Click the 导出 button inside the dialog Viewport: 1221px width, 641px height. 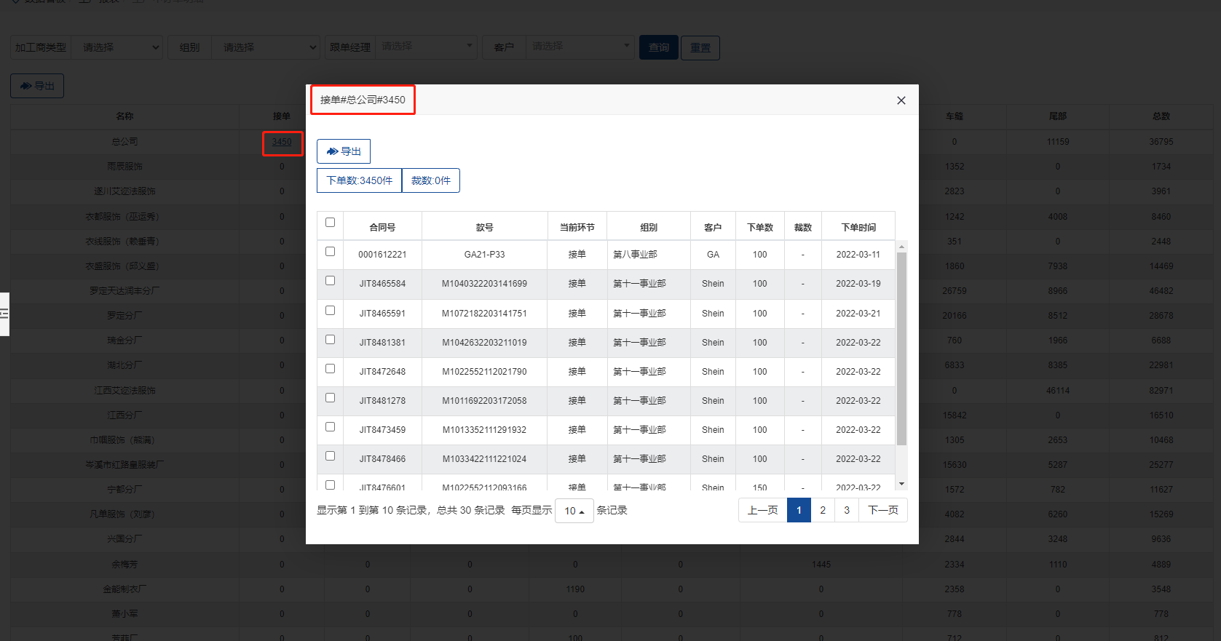[x=344, y=151]
